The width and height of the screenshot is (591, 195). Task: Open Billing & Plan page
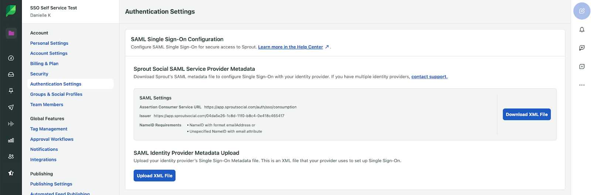(x=44, y=64)
